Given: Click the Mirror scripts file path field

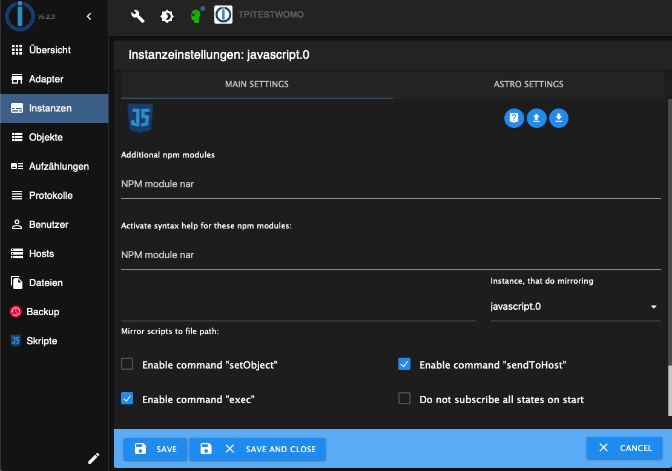Looking at the screenshot, I should [298, 307].
